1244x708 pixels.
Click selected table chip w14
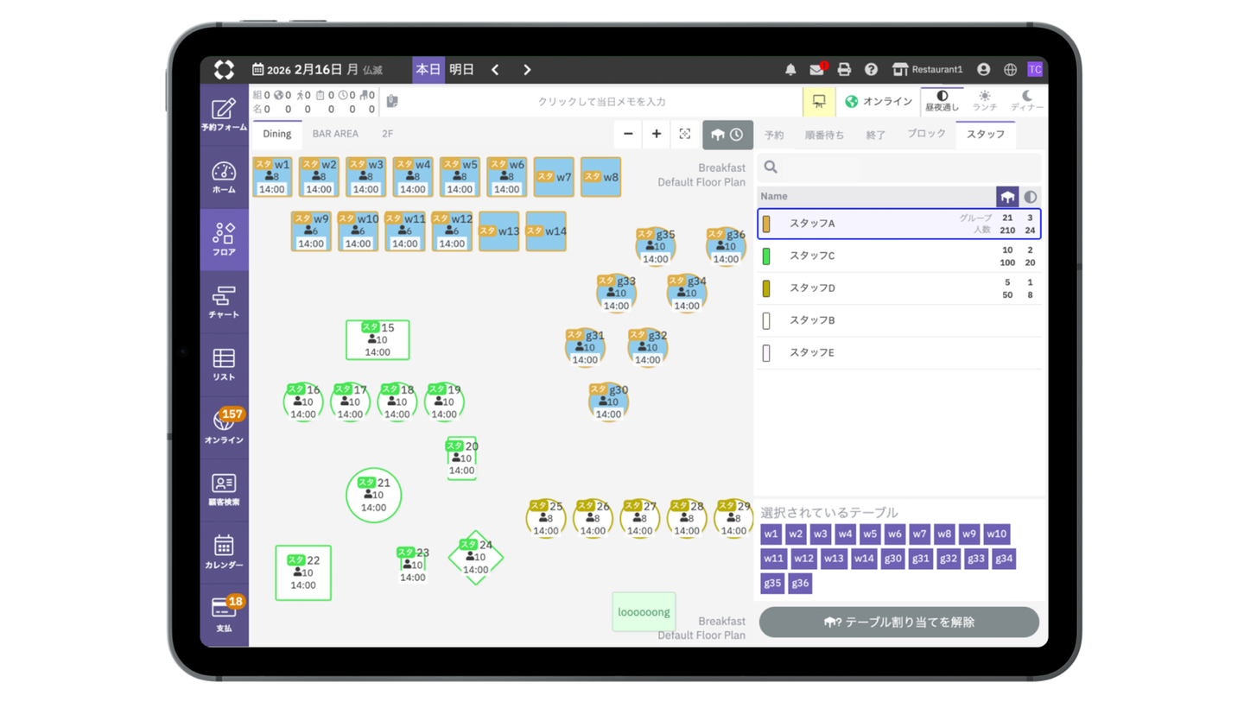pos(864,559)
